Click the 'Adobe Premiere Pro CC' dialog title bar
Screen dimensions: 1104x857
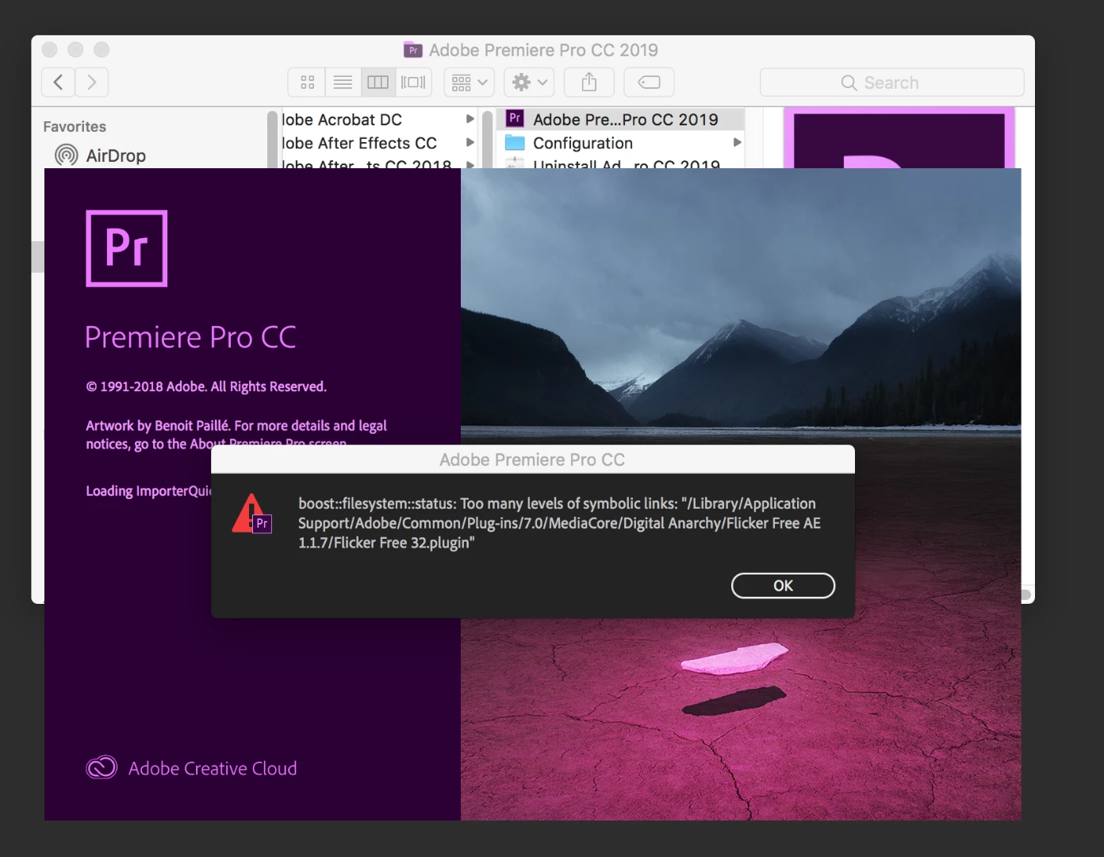point(533,459)
